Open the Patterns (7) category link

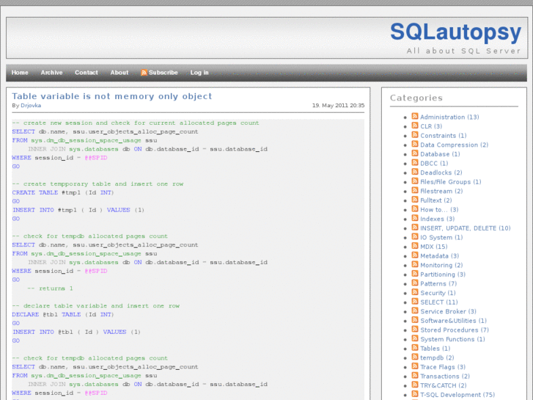click(x=438, y=284)
